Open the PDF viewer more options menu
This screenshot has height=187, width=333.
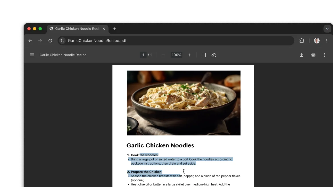click(324, 55)
